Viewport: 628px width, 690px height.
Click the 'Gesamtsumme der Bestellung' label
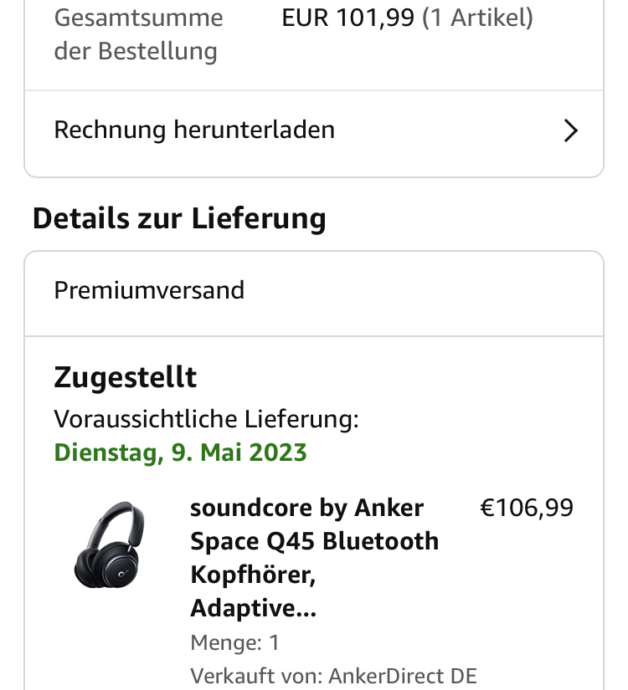[138, 34]
